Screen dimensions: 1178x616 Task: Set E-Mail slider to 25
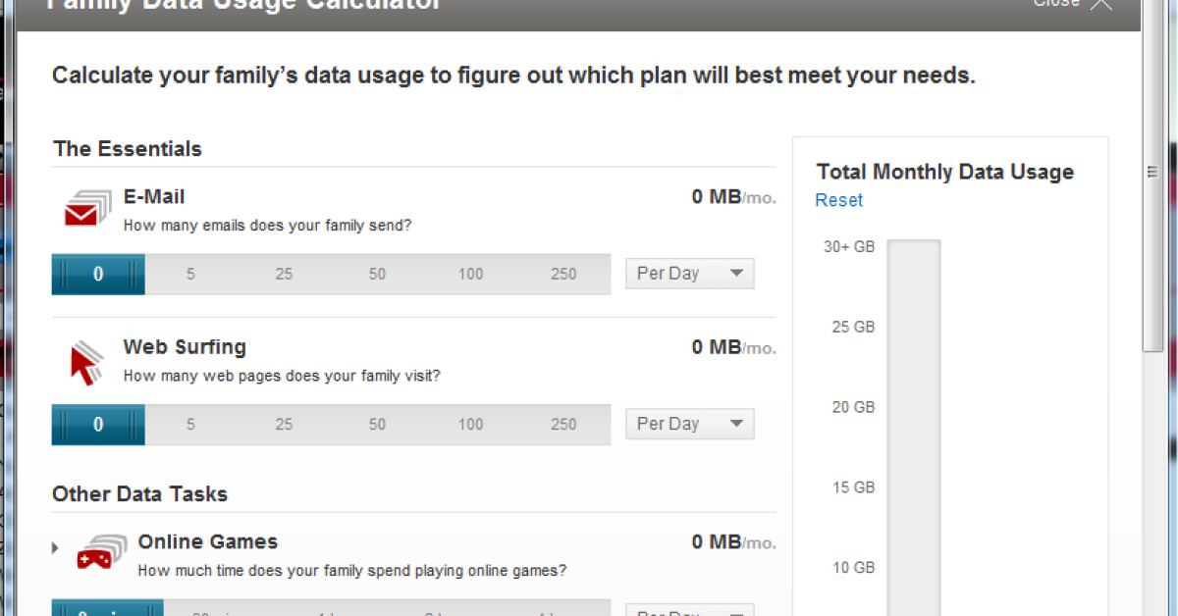284,275
